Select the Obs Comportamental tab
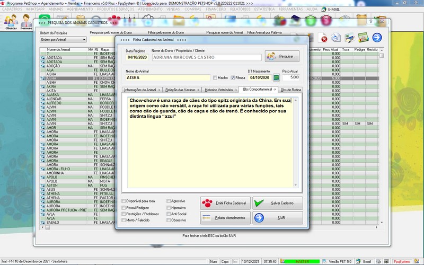The image size is (424, 265). click(x=259, y=89)
